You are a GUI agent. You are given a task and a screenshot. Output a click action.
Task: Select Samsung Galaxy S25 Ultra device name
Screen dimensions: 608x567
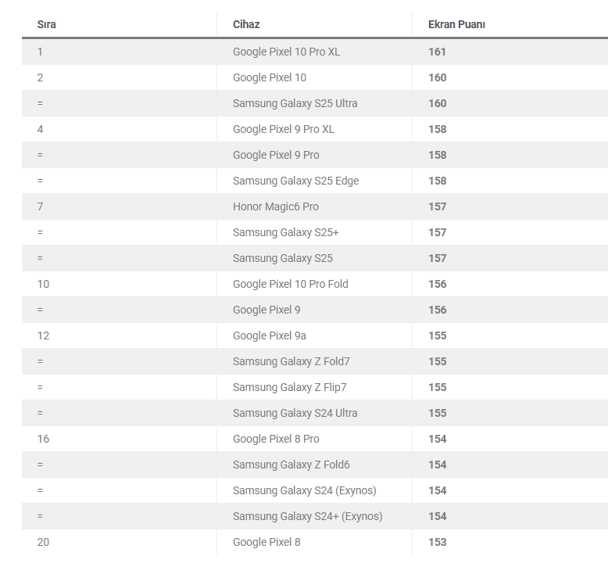pos(295,103)
